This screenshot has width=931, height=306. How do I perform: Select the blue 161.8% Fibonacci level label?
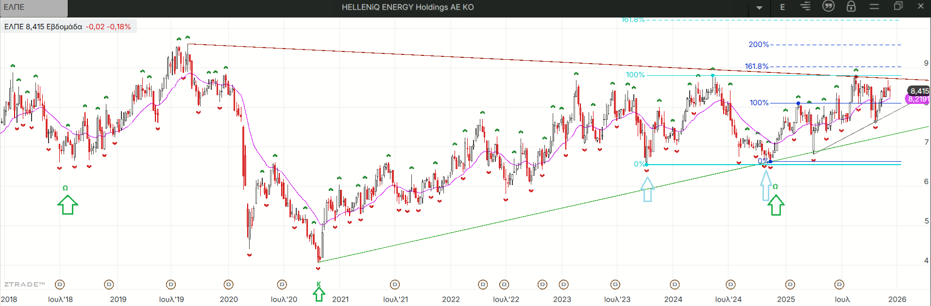pyautogui.click(x=757, y=67)
